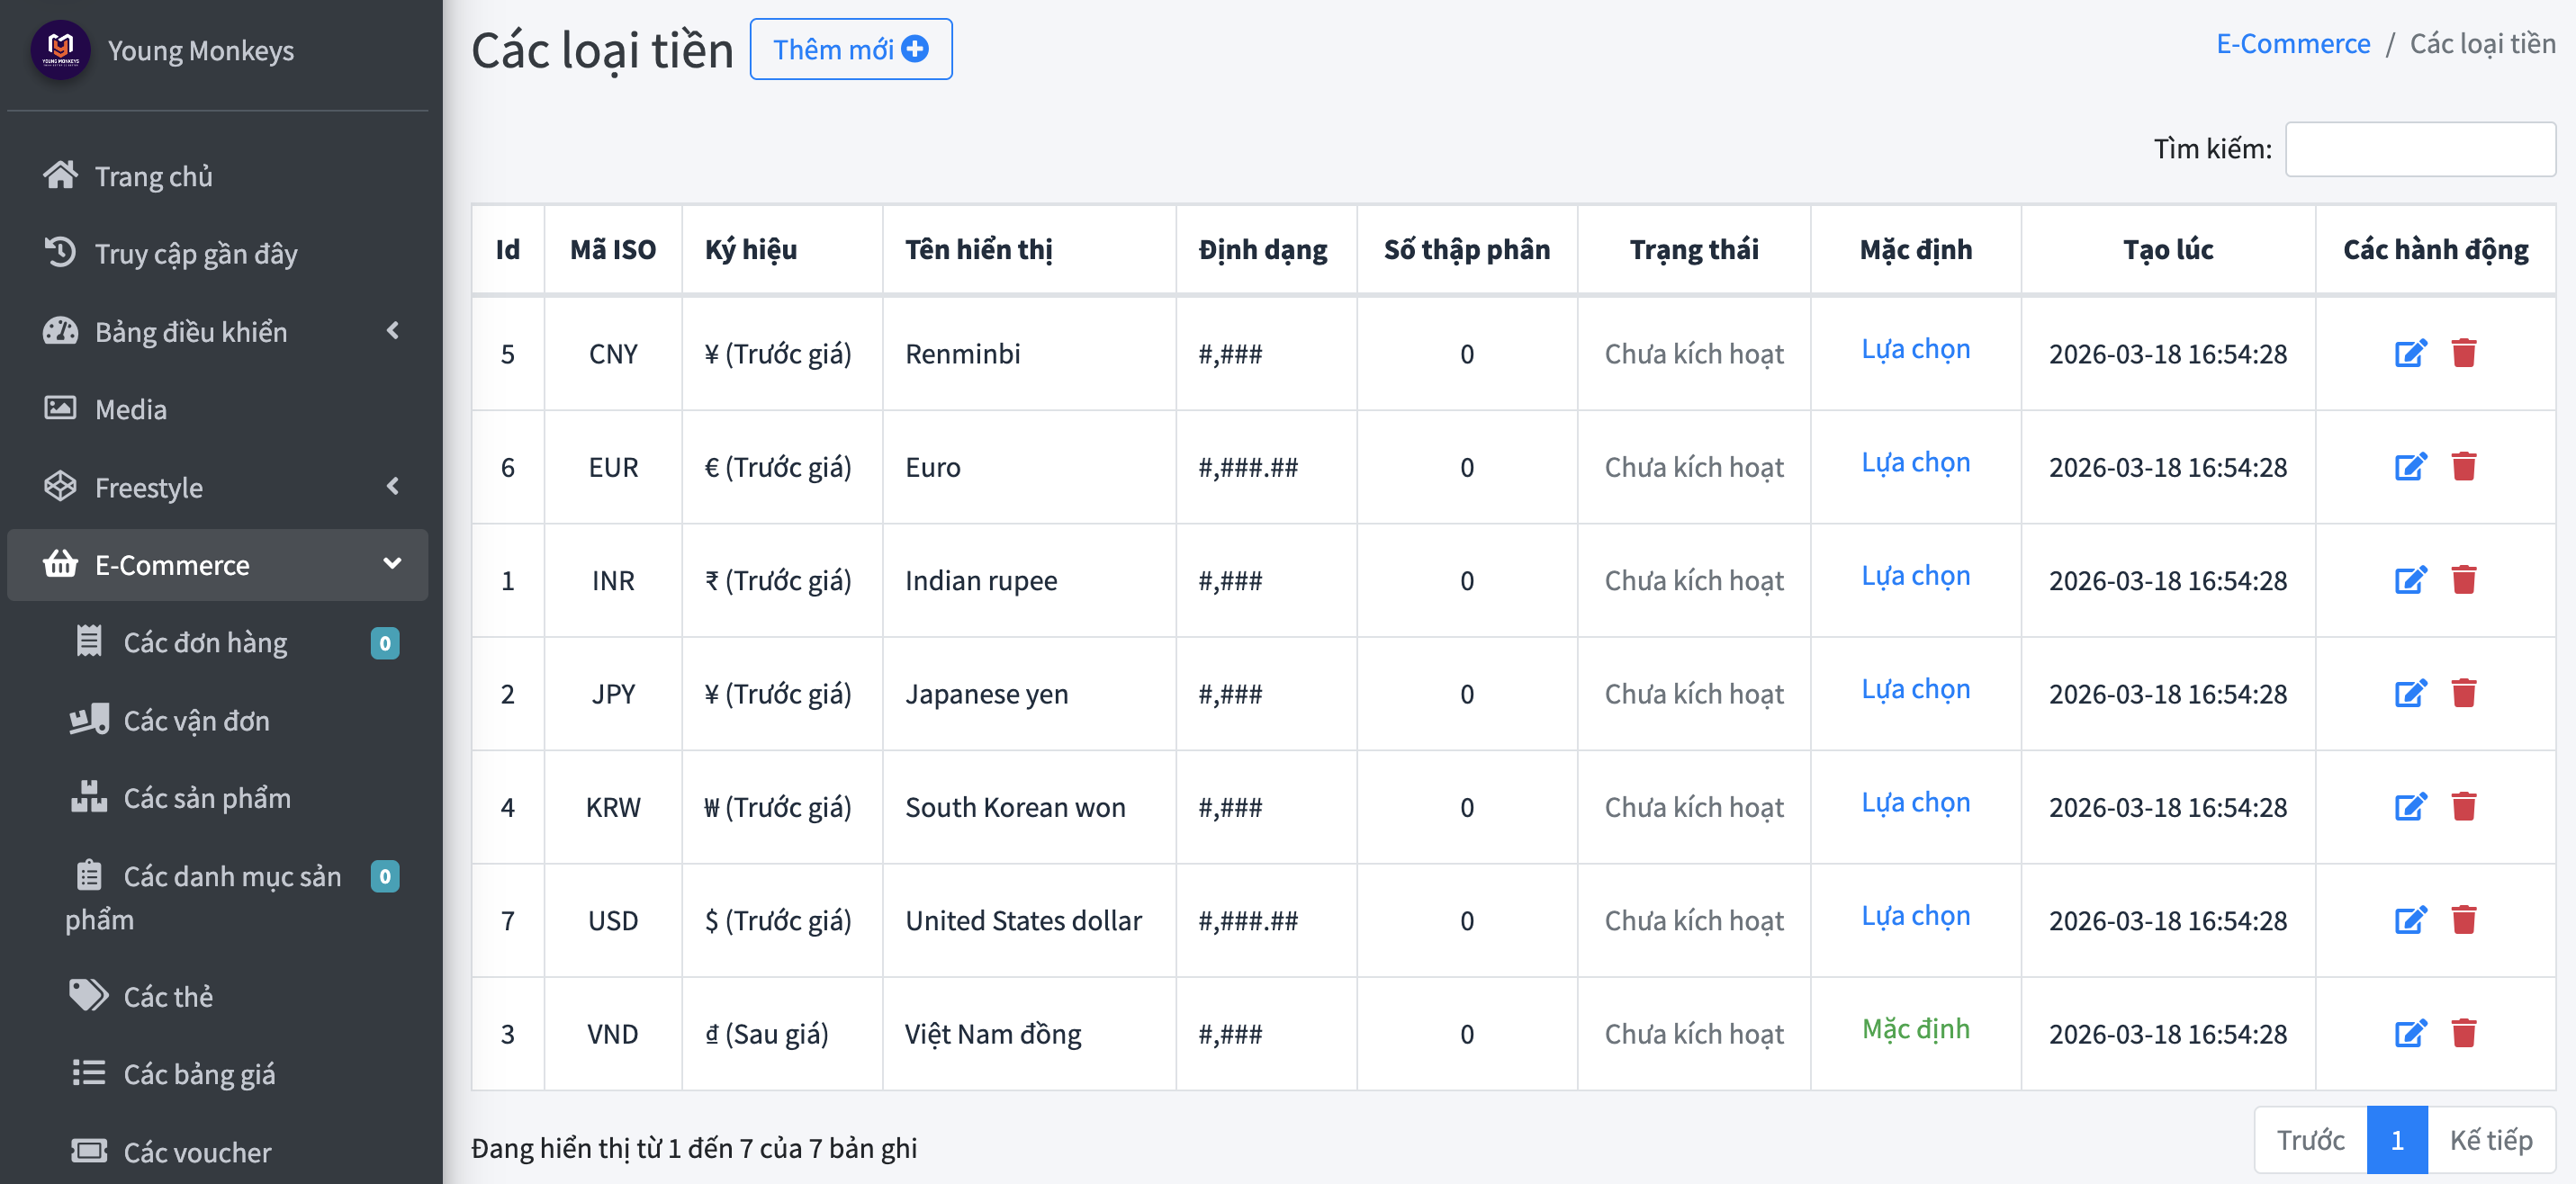Screen dimensions: 2576x1184
Task: Select pagination page 1
Action: click(x=2397, y=1140)
